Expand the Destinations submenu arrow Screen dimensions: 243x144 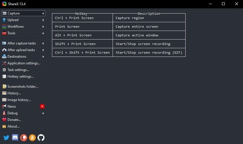[x=43, y=57]
